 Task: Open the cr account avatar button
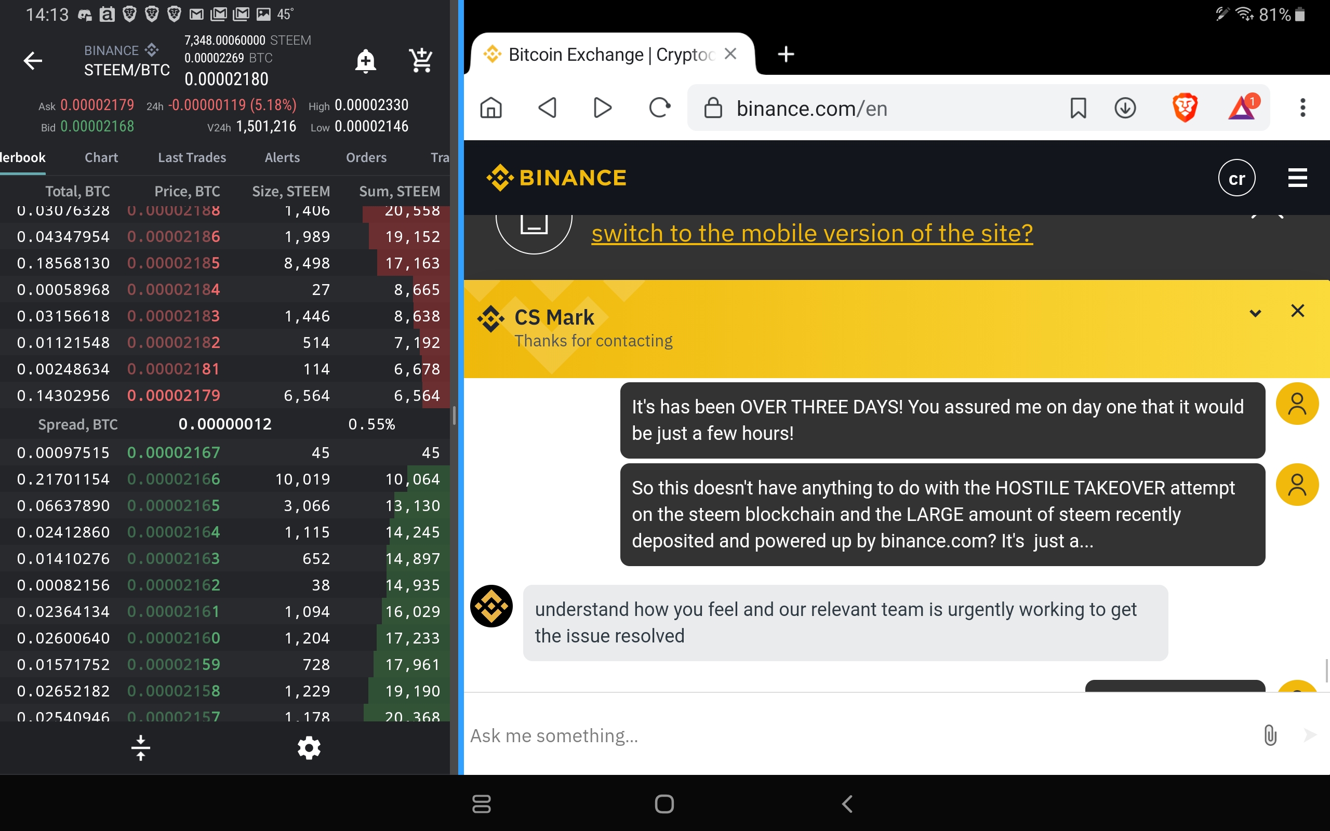(1236, 178)
